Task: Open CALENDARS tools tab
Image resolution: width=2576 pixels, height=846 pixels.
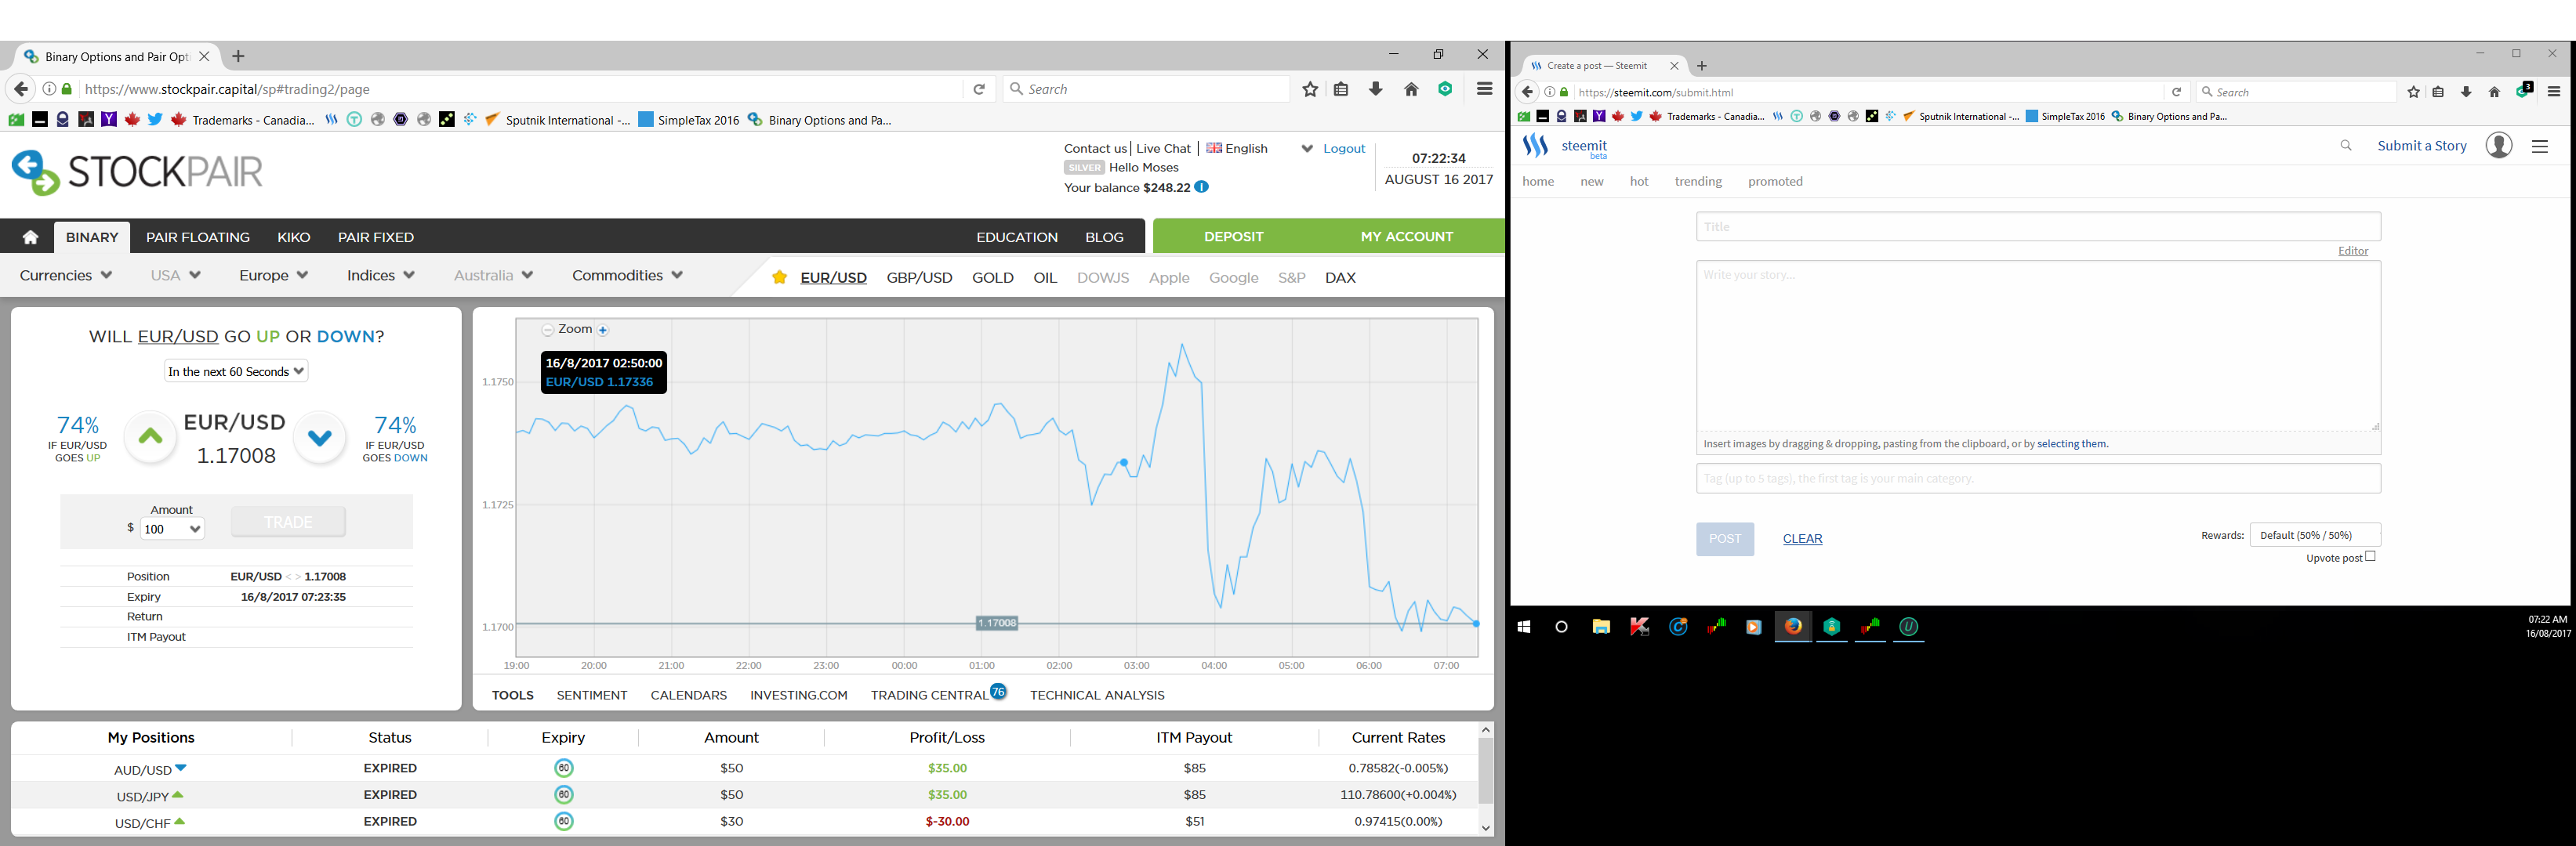Action: [x=689, y=695]
